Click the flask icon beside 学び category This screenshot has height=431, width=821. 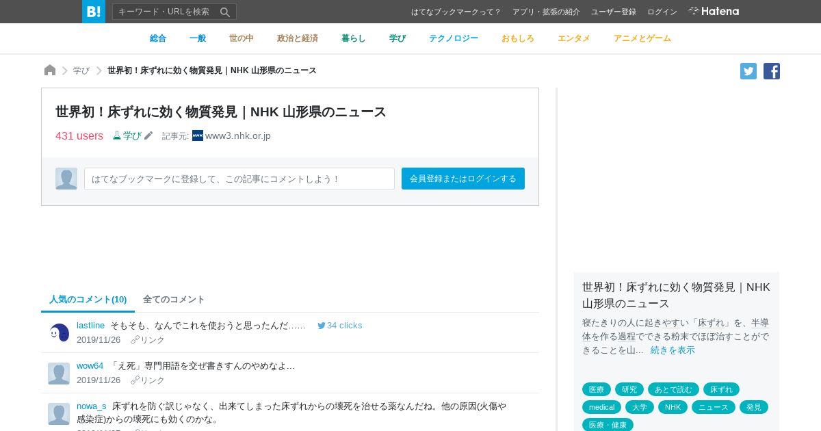pyautogui.click(x=117, y=135)
